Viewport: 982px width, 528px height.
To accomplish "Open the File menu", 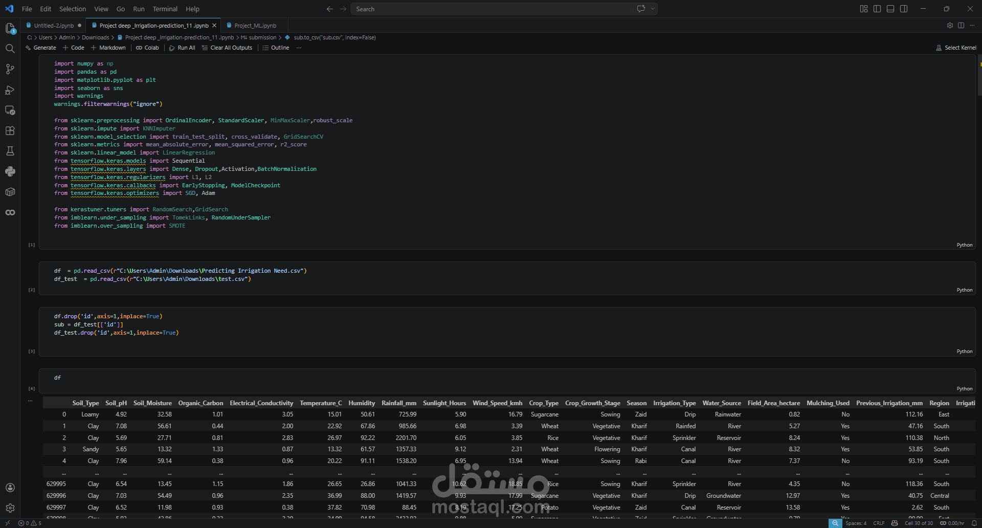I will point(27,9).
